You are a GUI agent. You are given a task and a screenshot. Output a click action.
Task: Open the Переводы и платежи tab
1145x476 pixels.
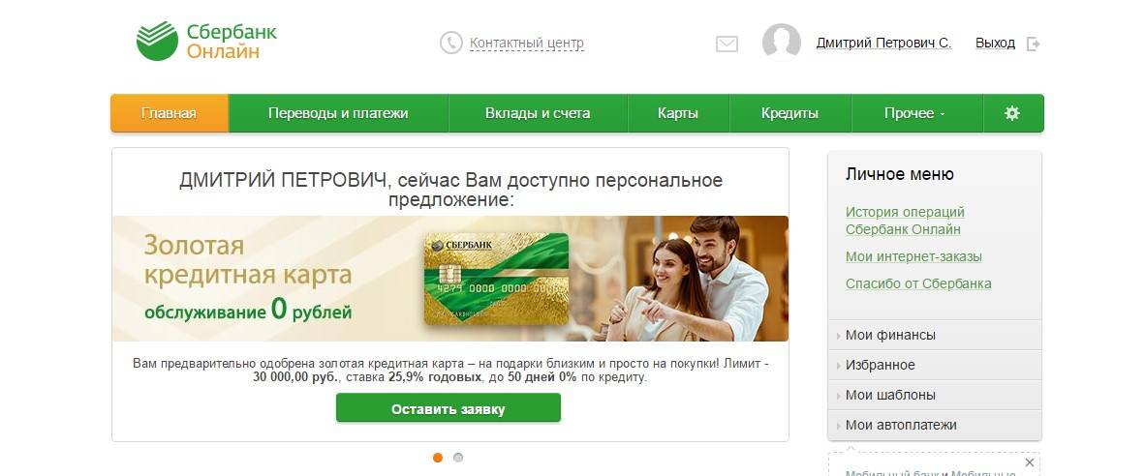[338, 113]
